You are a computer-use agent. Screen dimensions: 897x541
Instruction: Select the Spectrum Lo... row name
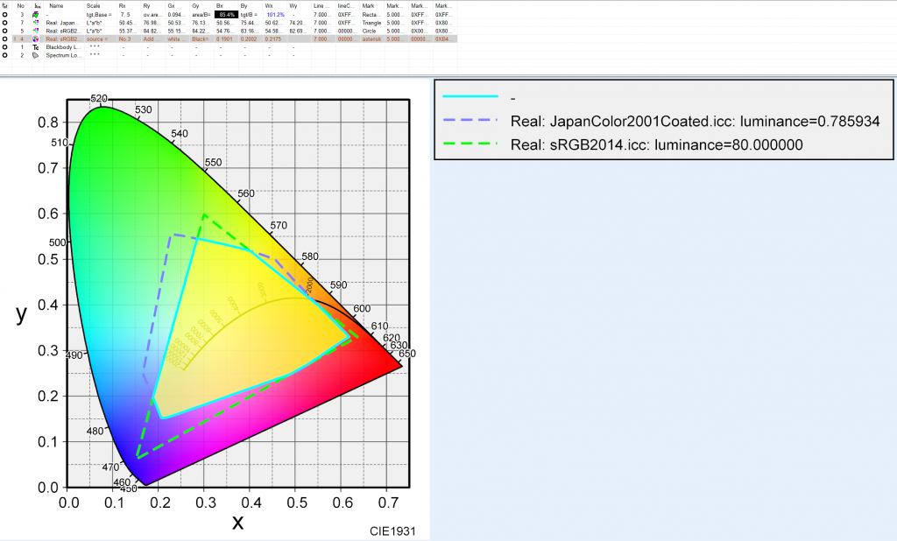point(63,55)
